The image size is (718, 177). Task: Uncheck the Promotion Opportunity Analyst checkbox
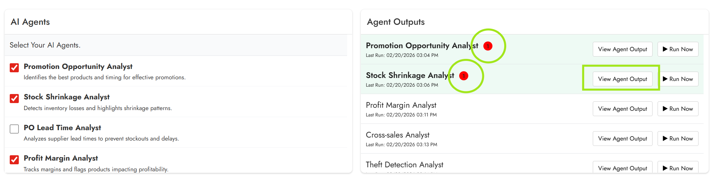14,68
